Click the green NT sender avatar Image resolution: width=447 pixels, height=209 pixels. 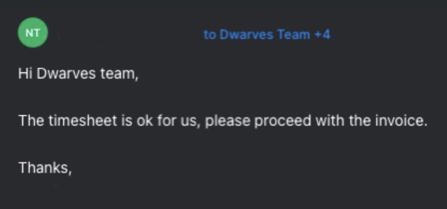point(33,32)
